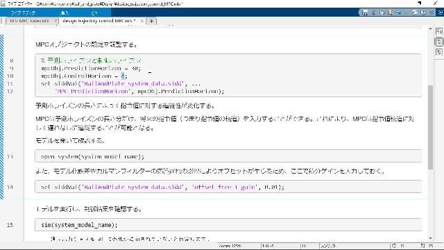The width and height of the screenshot is (444, 250).
Task: Click the text モデルを開いて確認する
Action: (x=70, y=140)
